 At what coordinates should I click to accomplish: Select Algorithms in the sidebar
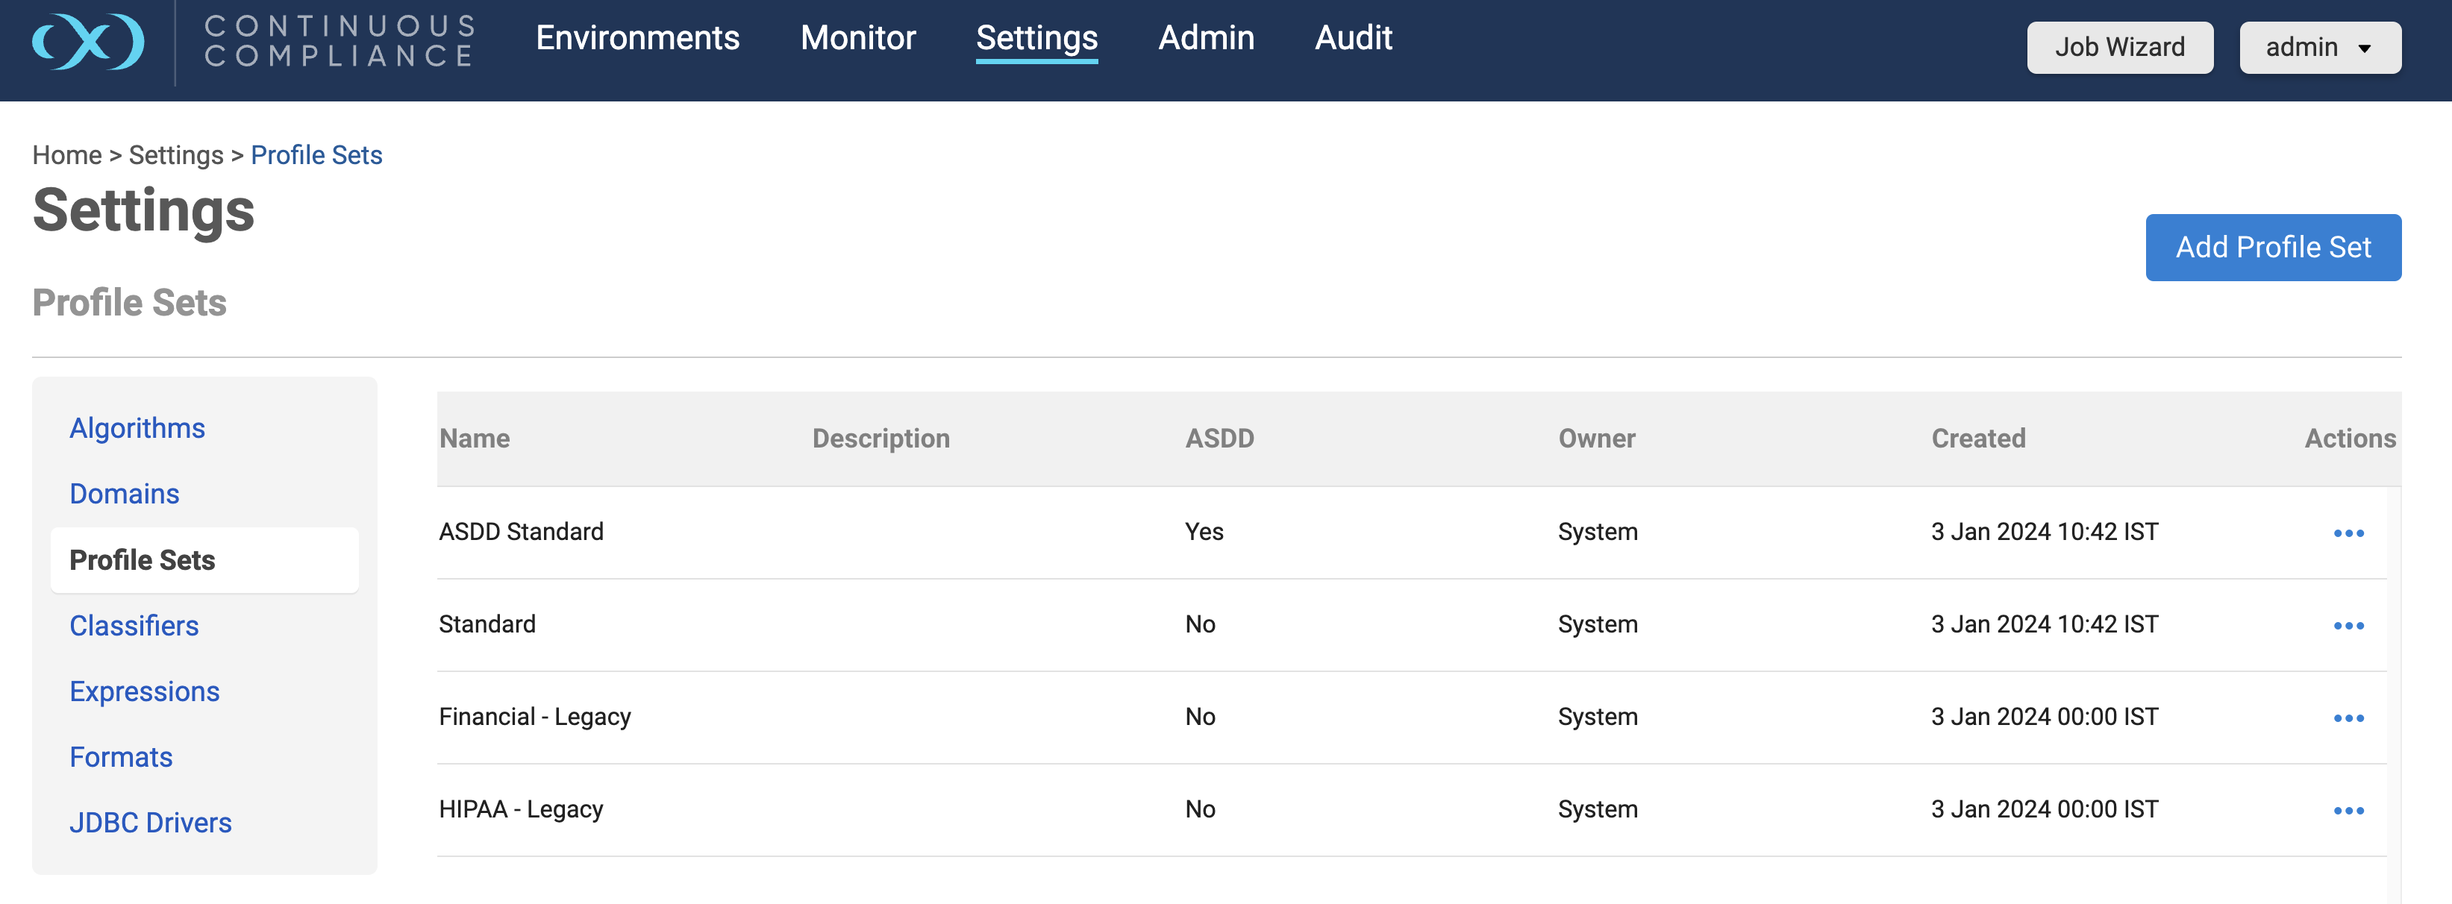(x=137, y=428)
